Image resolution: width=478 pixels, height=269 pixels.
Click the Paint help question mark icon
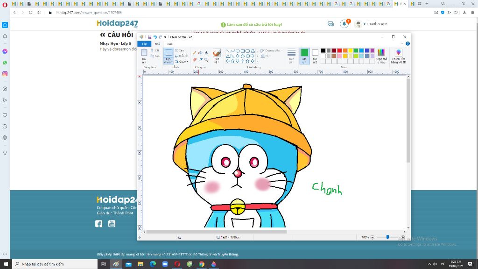pyautogui.click(x=408, y=43)
